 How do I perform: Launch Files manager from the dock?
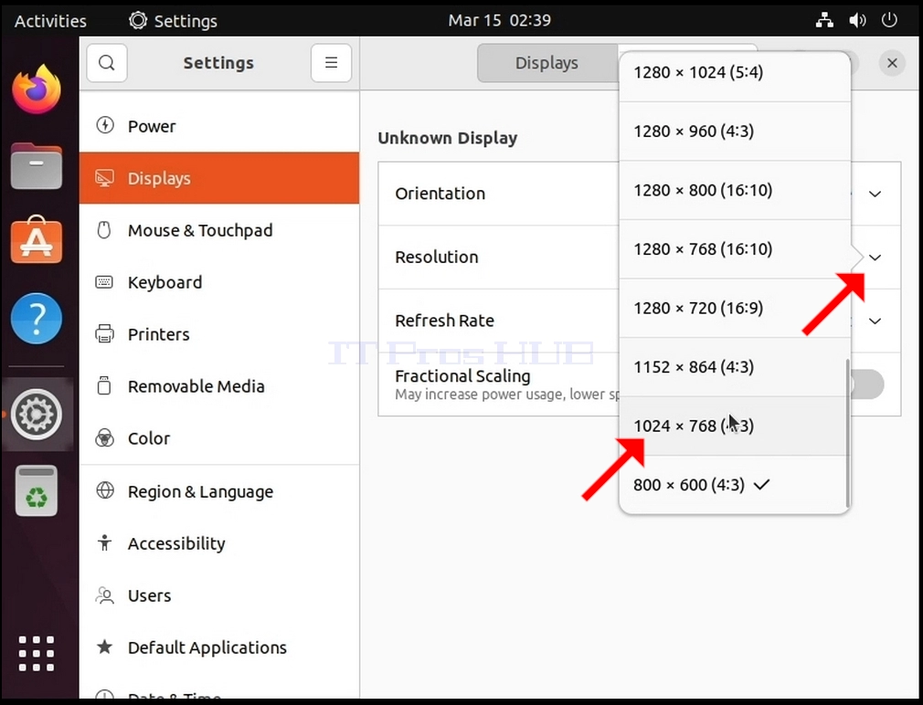37,166
